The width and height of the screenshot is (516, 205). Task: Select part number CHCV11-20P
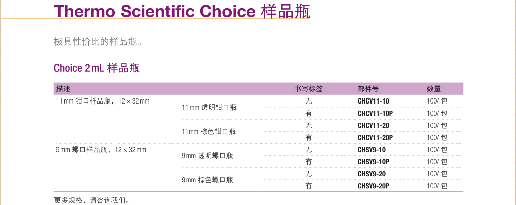coord(375,138)
